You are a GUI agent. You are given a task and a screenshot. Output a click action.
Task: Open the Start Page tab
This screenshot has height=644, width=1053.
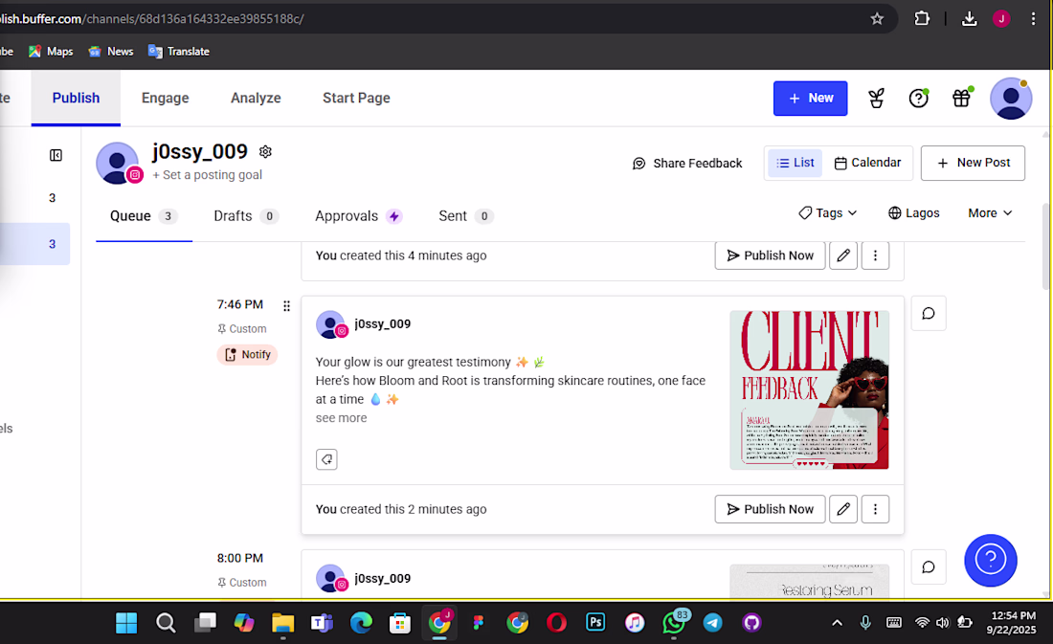coord(357,98)
